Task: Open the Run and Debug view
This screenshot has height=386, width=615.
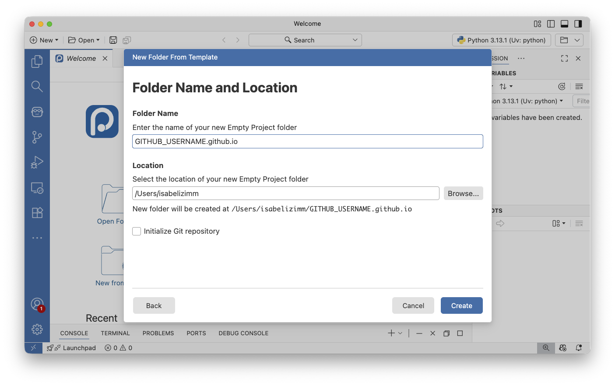Action: click(x=37, y=162)
